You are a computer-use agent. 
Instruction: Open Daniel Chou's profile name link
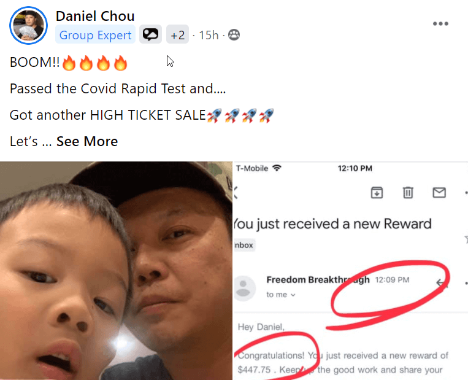(x=95, y=16)
